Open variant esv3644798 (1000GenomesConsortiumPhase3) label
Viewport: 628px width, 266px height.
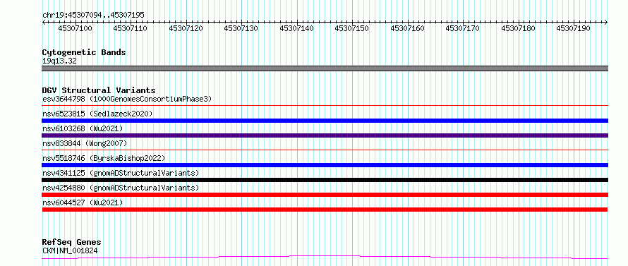click(127, 99)
